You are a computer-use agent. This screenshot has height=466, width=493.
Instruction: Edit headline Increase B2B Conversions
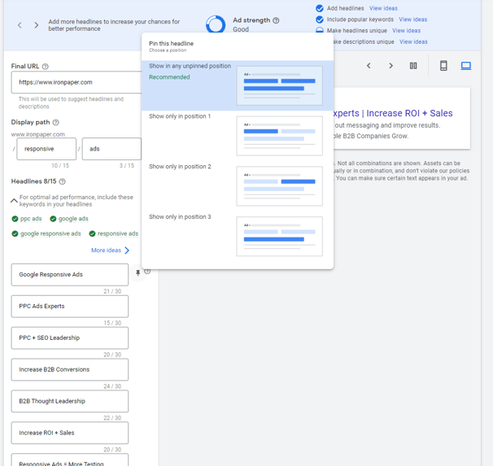tap(70, 369)
